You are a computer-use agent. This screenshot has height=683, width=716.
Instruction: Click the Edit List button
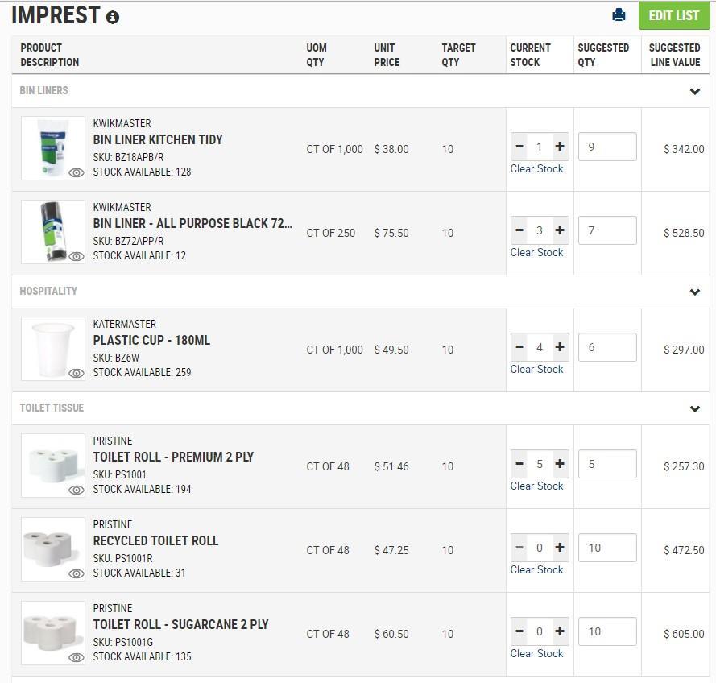(x=673, y=15)
